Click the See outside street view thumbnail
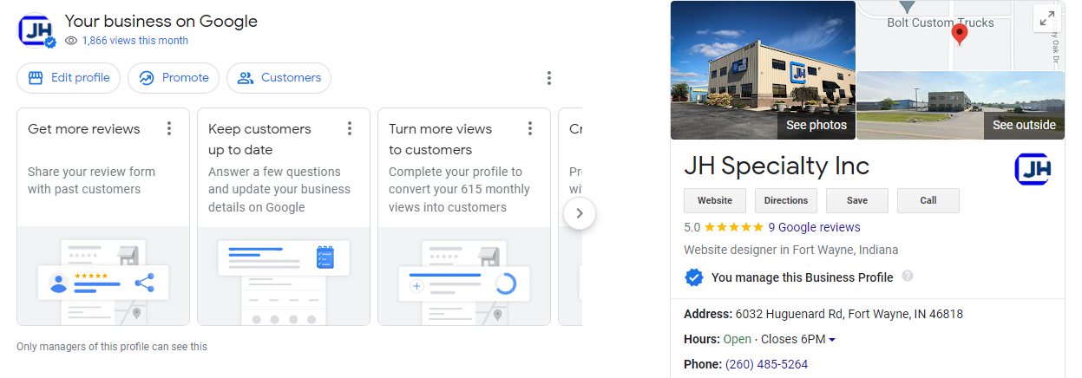Viewport: 1082px width, 378px height. [961, 105]
